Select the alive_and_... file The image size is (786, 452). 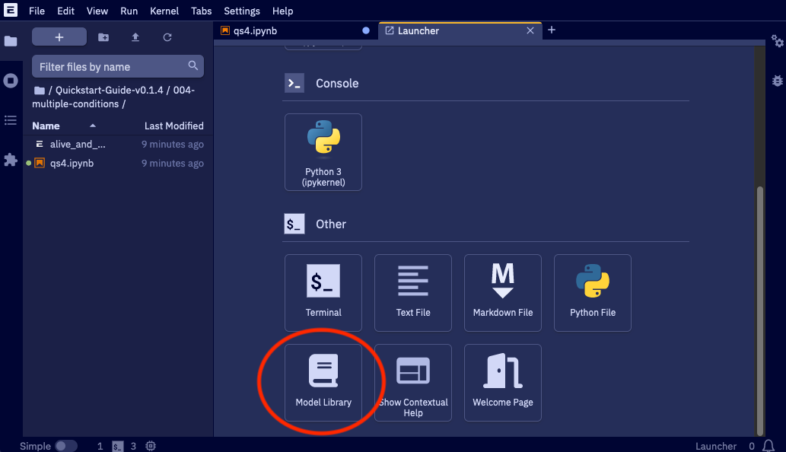click(118, 145)
